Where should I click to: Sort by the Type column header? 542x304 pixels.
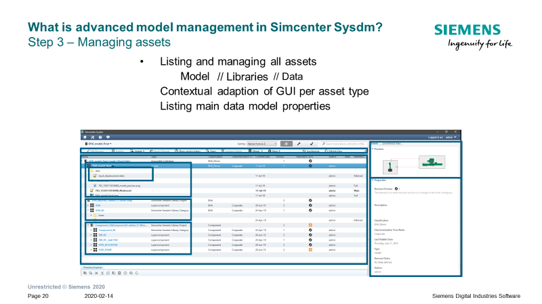tap(154, 157)
